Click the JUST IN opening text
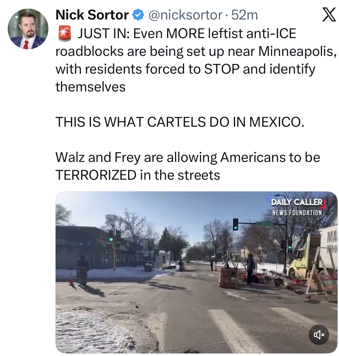This screenshot has height=356, width=339. click(104, 34)
